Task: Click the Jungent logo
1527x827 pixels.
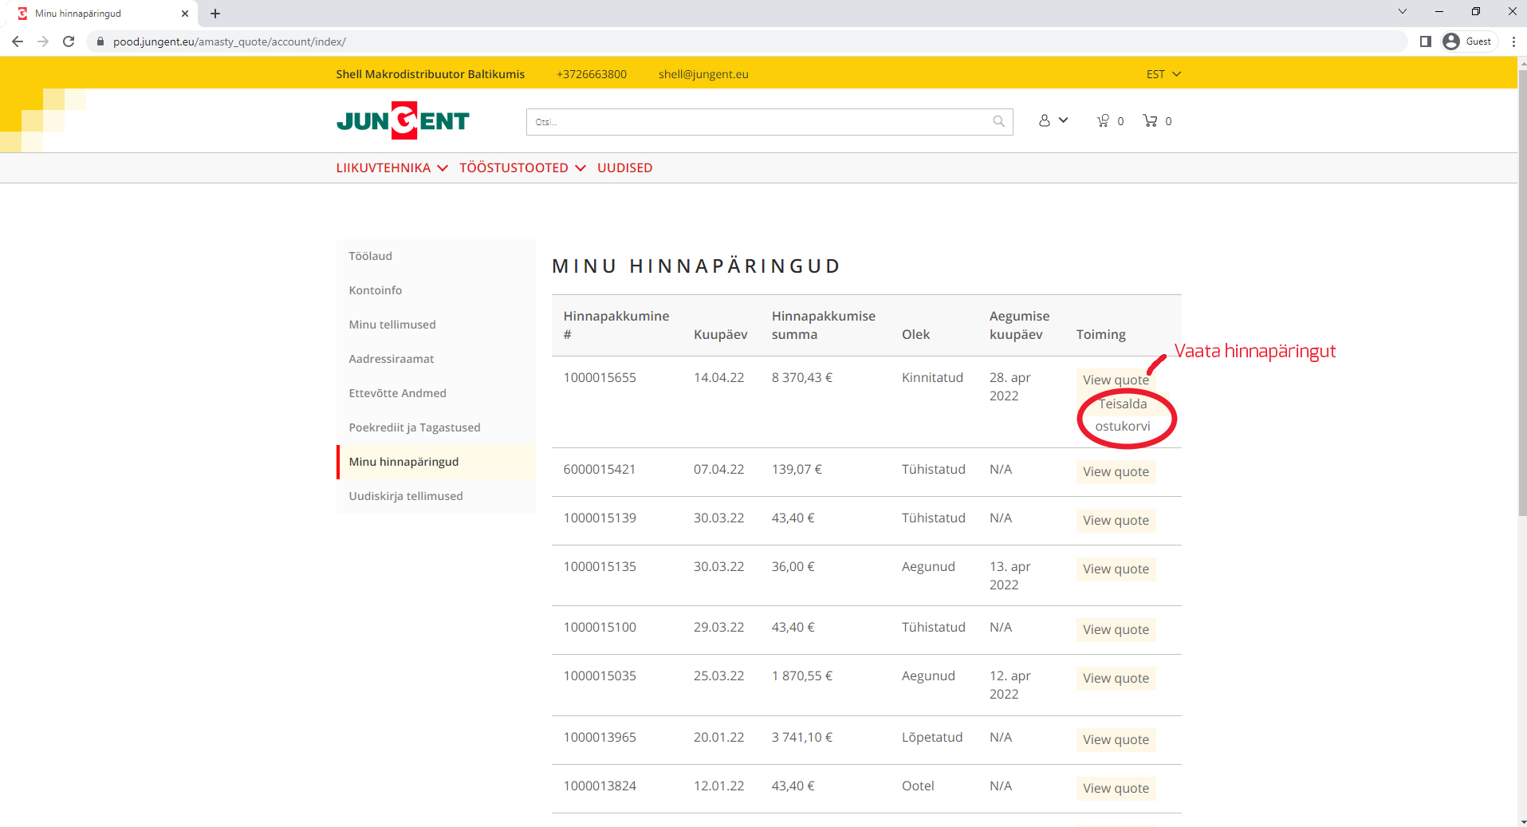Action: pyautogui.click(x=403, y=121)
